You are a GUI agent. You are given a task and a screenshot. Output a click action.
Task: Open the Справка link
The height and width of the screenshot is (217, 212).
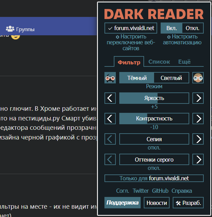pos(182,191)
